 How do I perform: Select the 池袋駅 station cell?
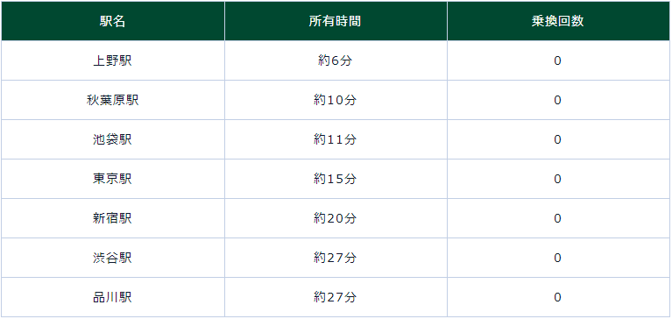113,139
